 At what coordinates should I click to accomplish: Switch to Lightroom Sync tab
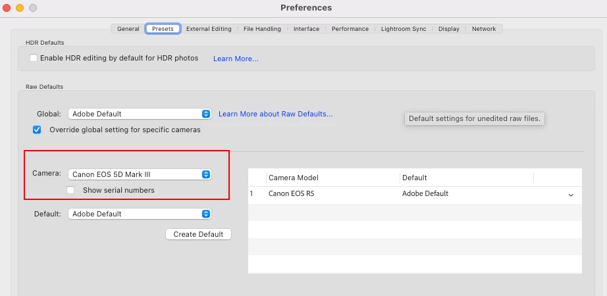click(x=404, y=29)
